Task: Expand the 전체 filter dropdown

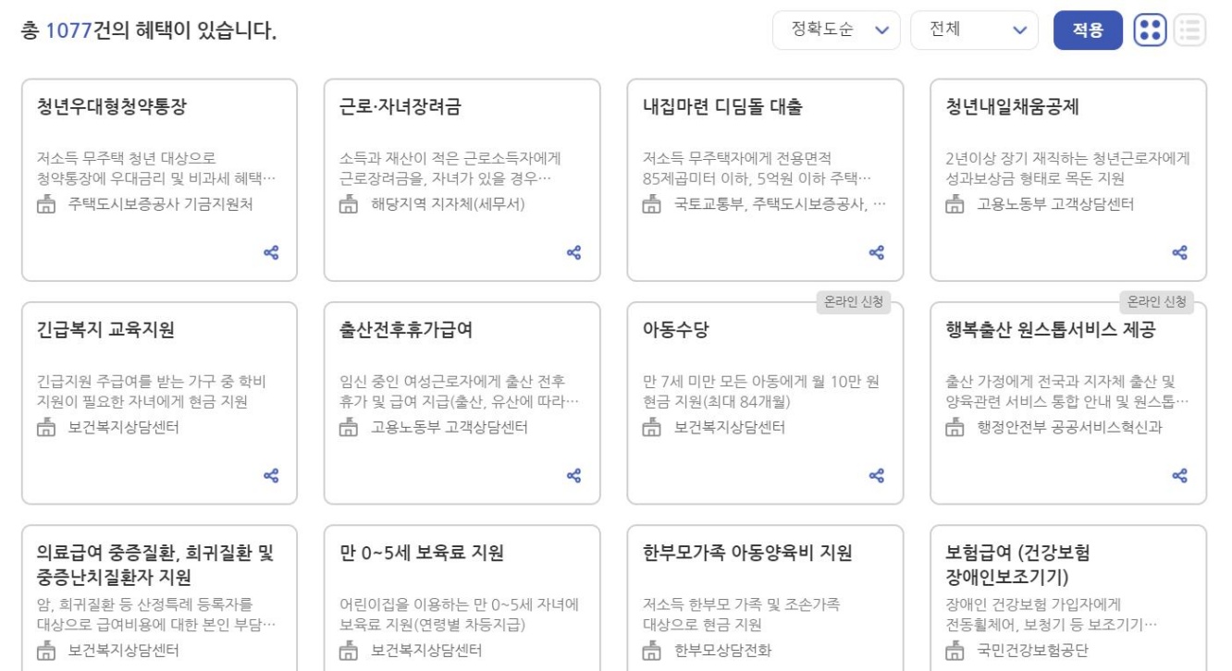Action: click(x=974, y=30)
